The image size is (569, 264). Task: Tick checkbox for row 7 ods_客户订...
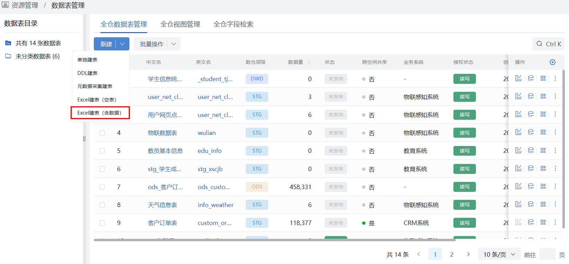tap(102, 187)
